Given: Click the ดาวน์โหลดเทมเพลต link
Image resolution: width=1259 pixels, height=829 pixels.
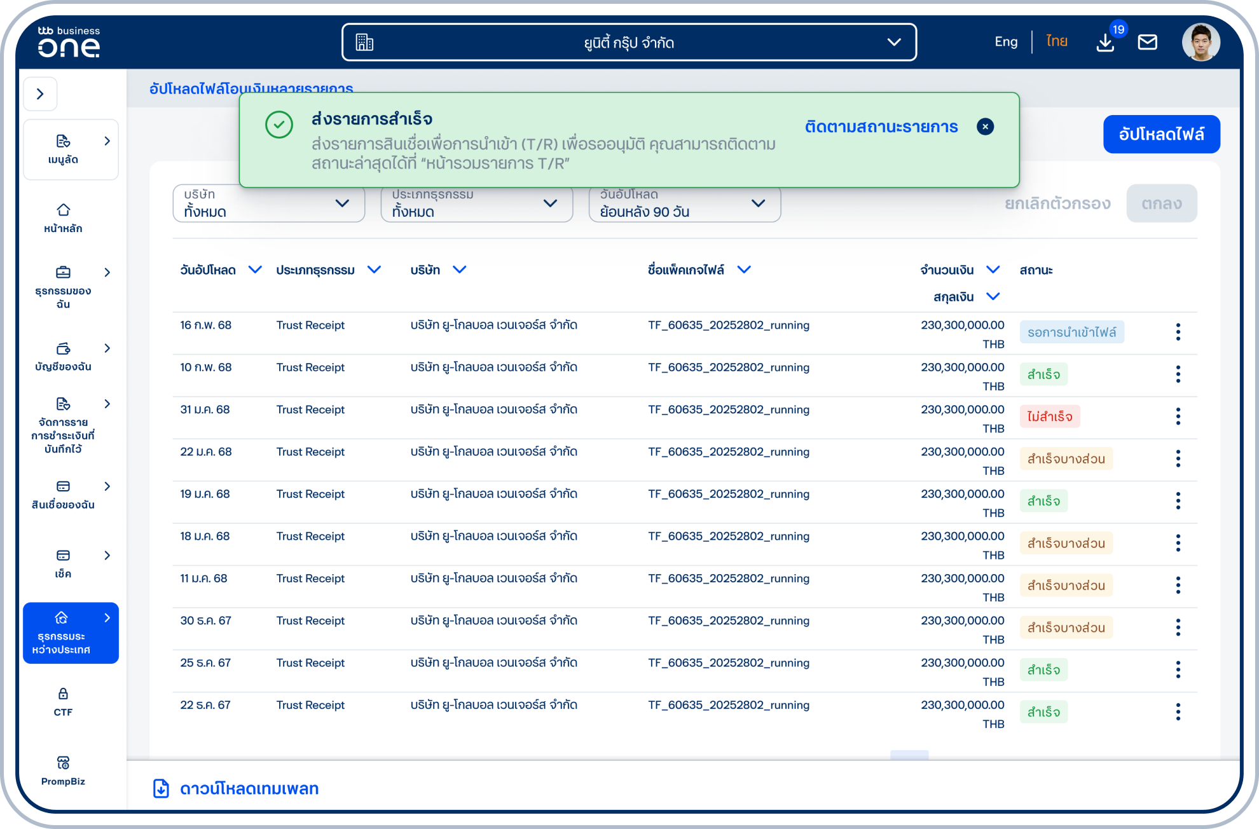Looking at the screenshot, I should coord(248,788).
